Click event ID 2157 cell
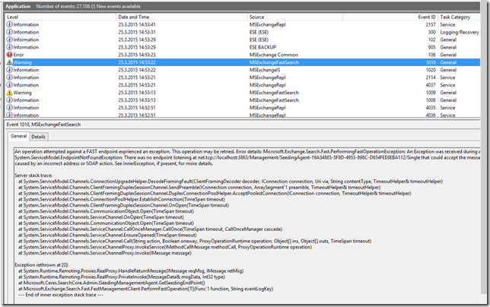 (431, 24)
